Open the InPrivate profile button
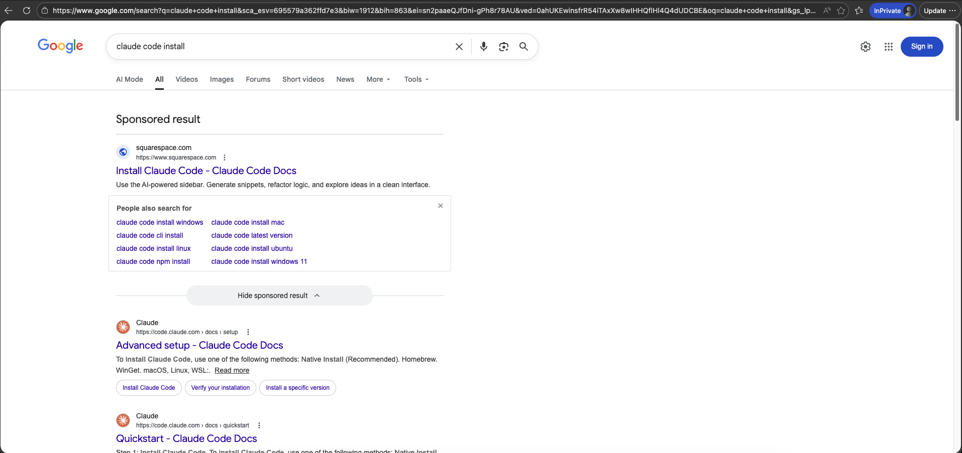 tap(893, 11)
